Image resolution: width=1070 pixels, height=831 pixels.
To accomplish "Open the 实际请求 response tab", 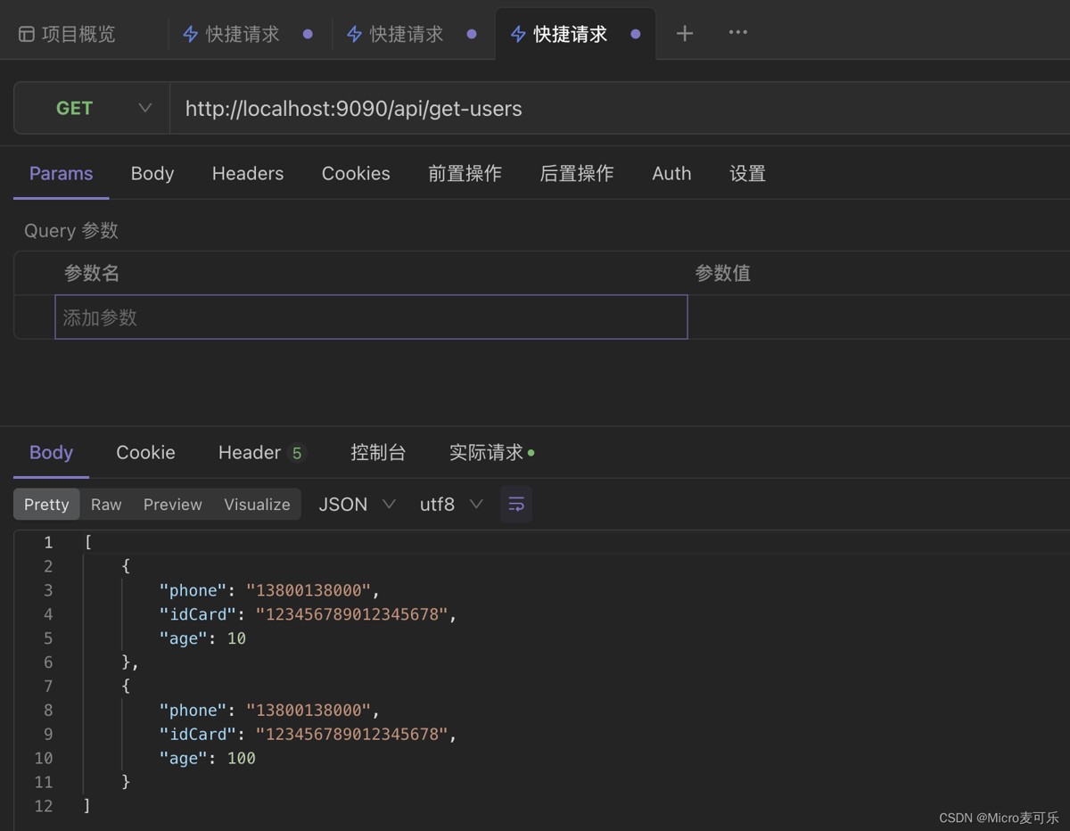I will tap(487, 453).
